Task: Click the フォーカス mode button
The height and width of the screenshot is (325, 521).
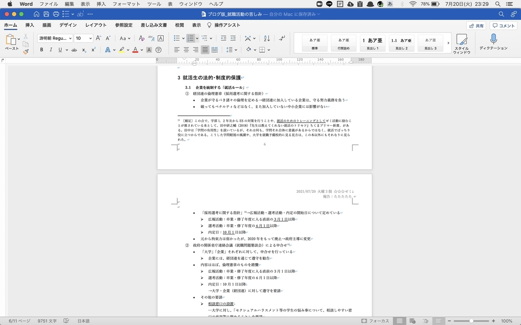Action: click(x=376, y=321)
